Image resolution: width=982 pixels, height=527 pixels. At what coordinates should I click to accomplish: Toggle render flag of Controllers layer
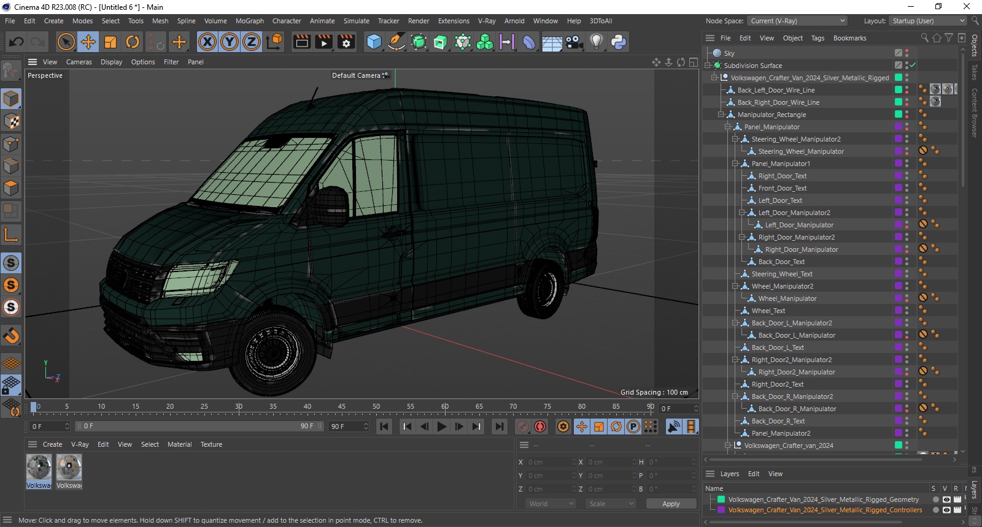tap(957, 510)
